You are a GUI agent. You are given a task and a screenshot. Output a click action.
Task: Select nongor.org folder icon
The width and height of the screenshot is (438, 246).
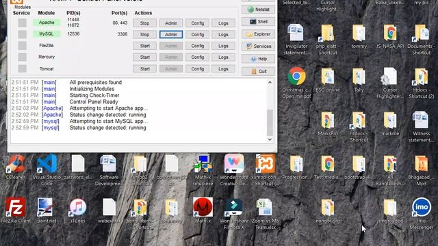tap(328, 210)
